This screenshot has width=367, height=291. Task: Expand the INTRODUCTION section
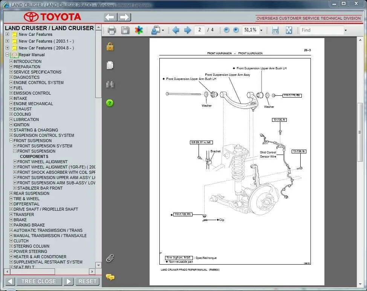[11, 61]
